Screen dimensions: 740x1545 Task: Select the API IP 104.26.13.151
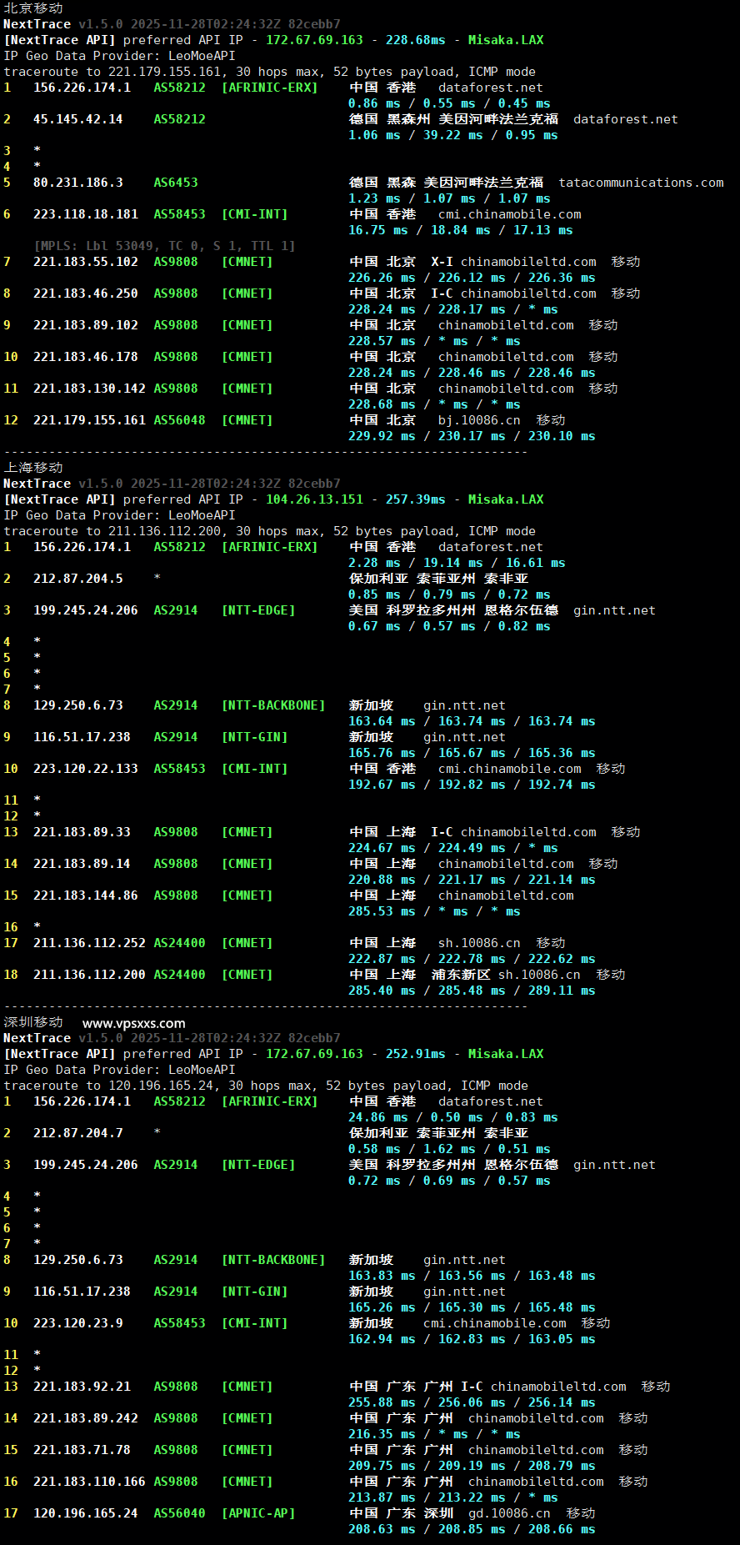pos(314,499)
